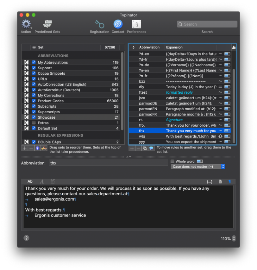The image size is (257, 270).
Task: Open the zoom percentage stepper at 110%
Action: 234,239
